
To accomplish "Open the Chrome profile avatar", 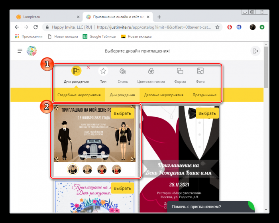I will tap(253, 27).
